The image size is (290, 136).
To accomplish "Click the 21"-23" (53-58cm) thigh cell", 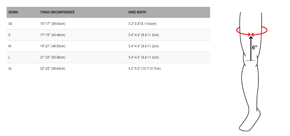I will [53, 57].
